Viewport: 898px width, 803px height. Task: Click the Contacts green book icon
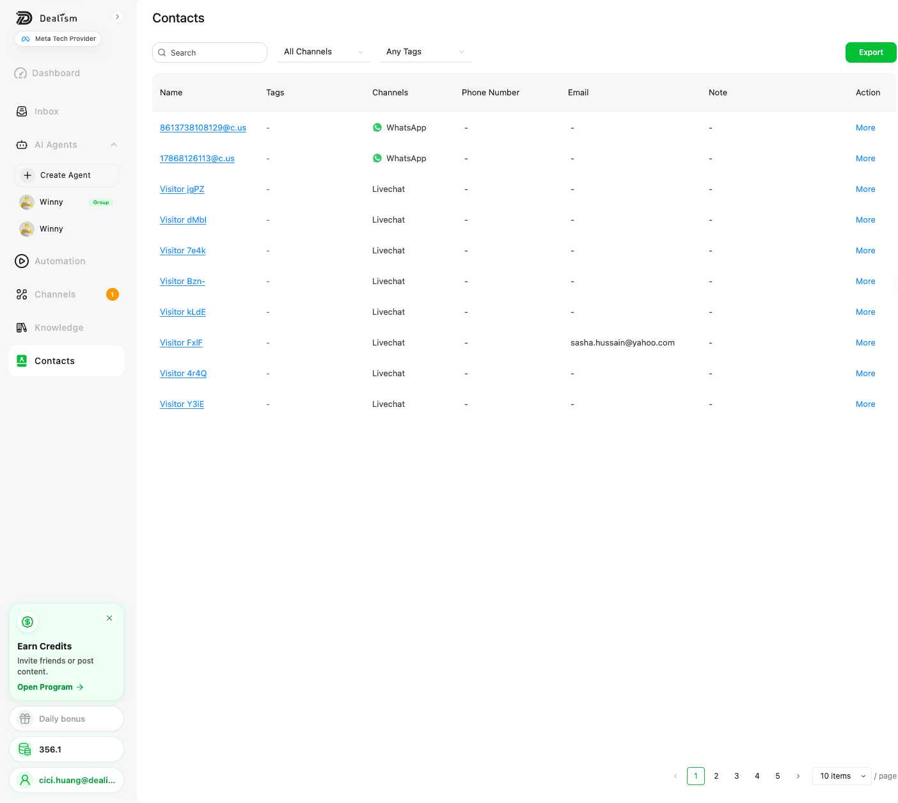(22, 361)
